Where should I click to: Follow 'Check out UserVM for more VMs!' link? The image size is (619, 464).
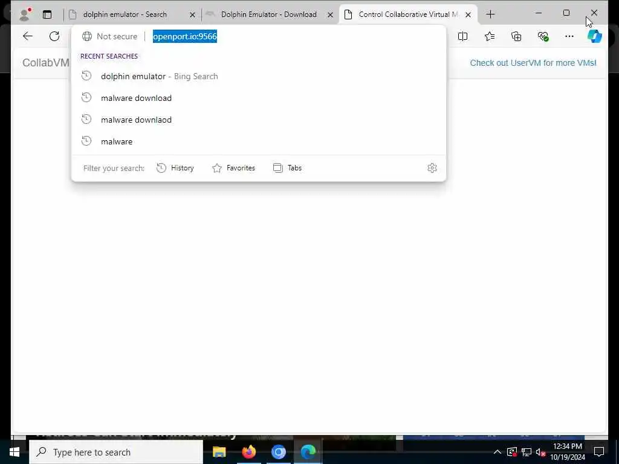(533, 63)
